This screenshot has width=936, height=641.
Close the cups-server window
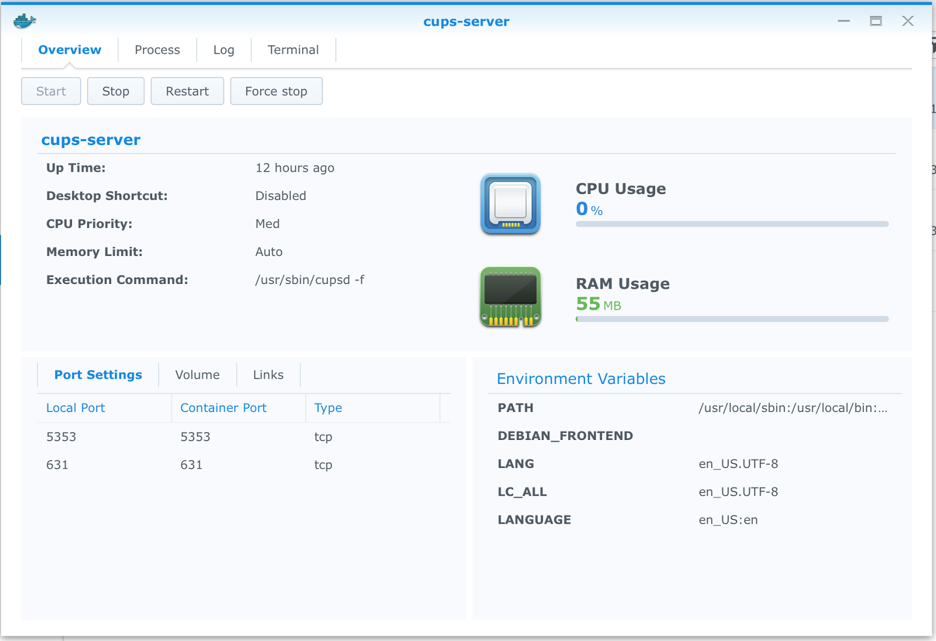click(907, 21)
